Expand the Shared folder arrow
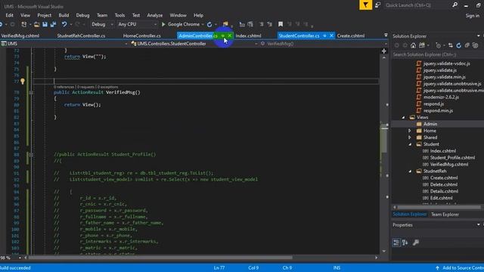This screenshot has width=484, height=272. [410, 138]
